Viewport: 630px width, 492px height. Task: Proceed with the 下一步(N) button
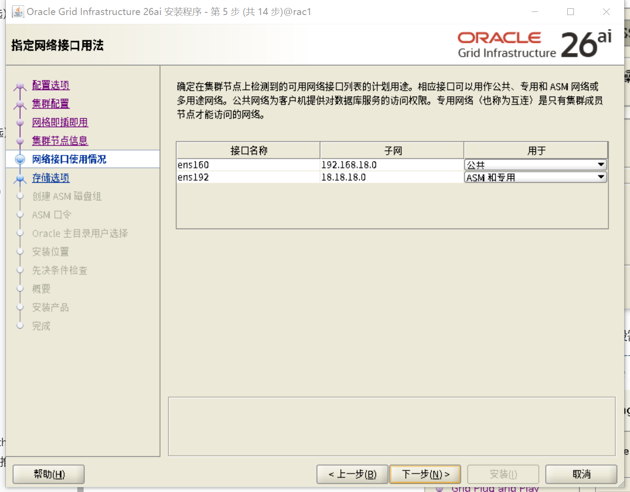425,474
